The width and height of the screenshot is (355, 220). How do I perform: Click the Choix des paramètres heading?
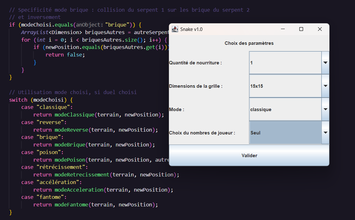point(249,43)
